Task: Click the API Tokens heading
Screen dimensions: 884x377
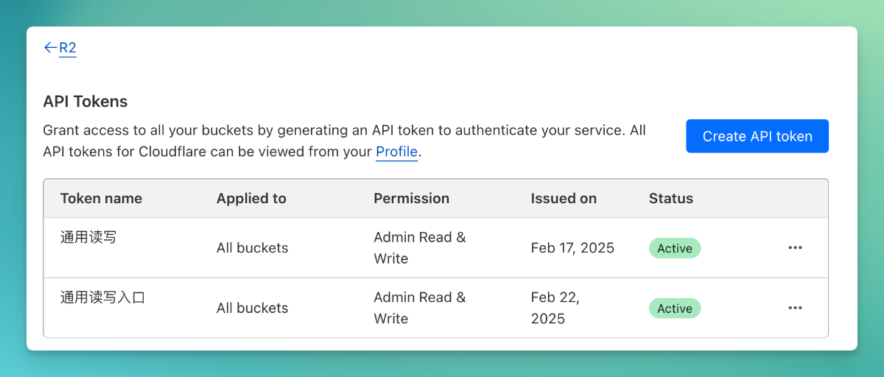Action: pos(85,102)
